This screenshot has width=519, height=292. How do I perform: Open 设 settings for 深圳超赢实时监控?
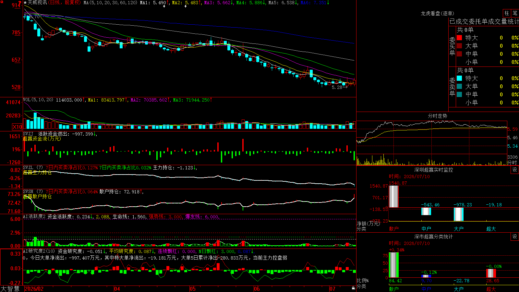tap(515, 170)
